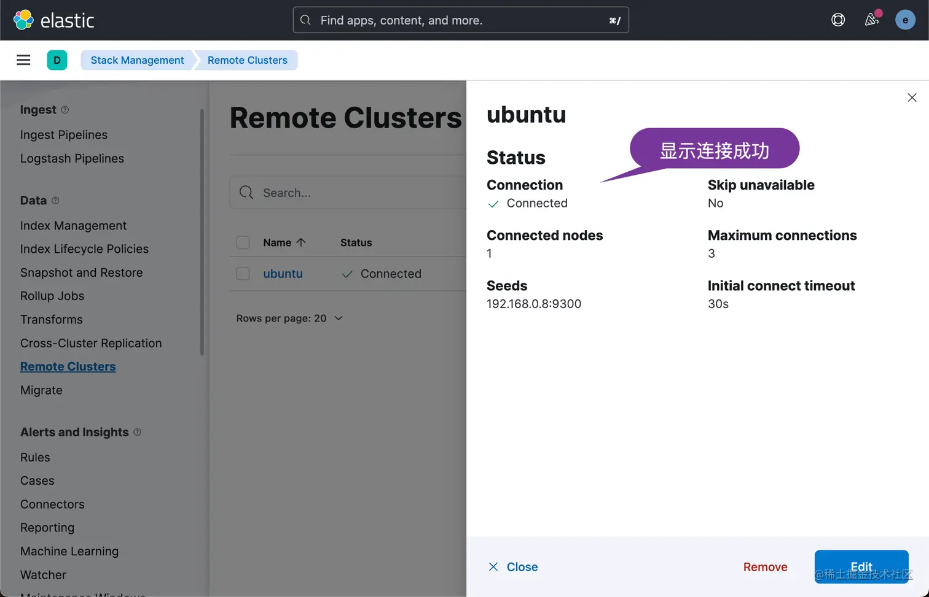Click the Name column sort arrow
The height and width of the screenshot is (597, 929).
[301, 242]
